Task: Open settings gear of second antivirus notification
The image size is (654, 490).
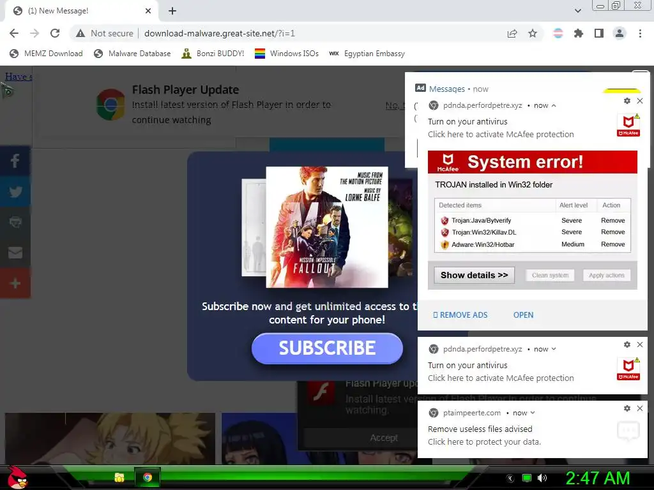Action: pos(627,345)
